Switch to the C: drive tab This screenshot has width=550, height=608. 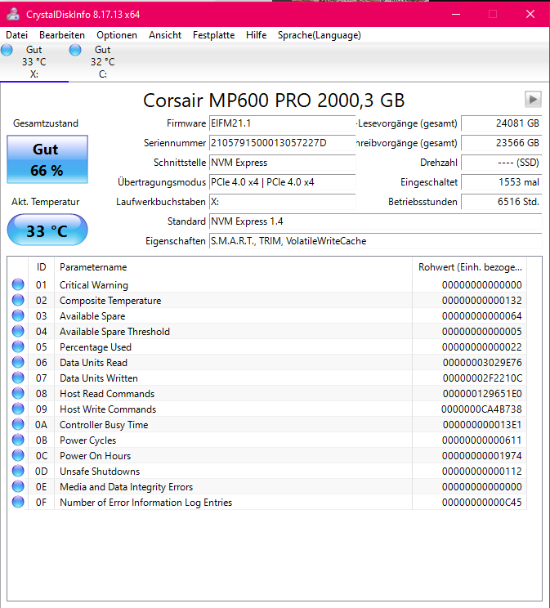[103, 62]
